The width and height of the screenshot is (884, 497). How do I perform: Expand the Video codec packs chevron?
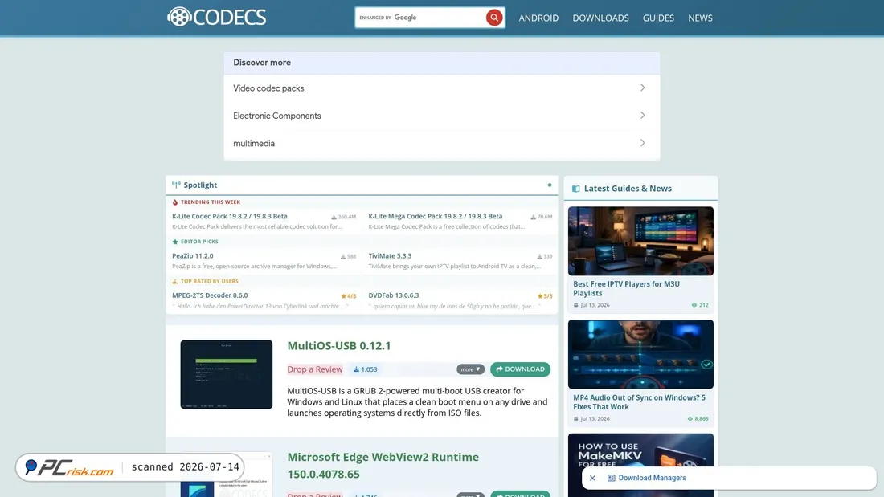[x=642, y=88]
